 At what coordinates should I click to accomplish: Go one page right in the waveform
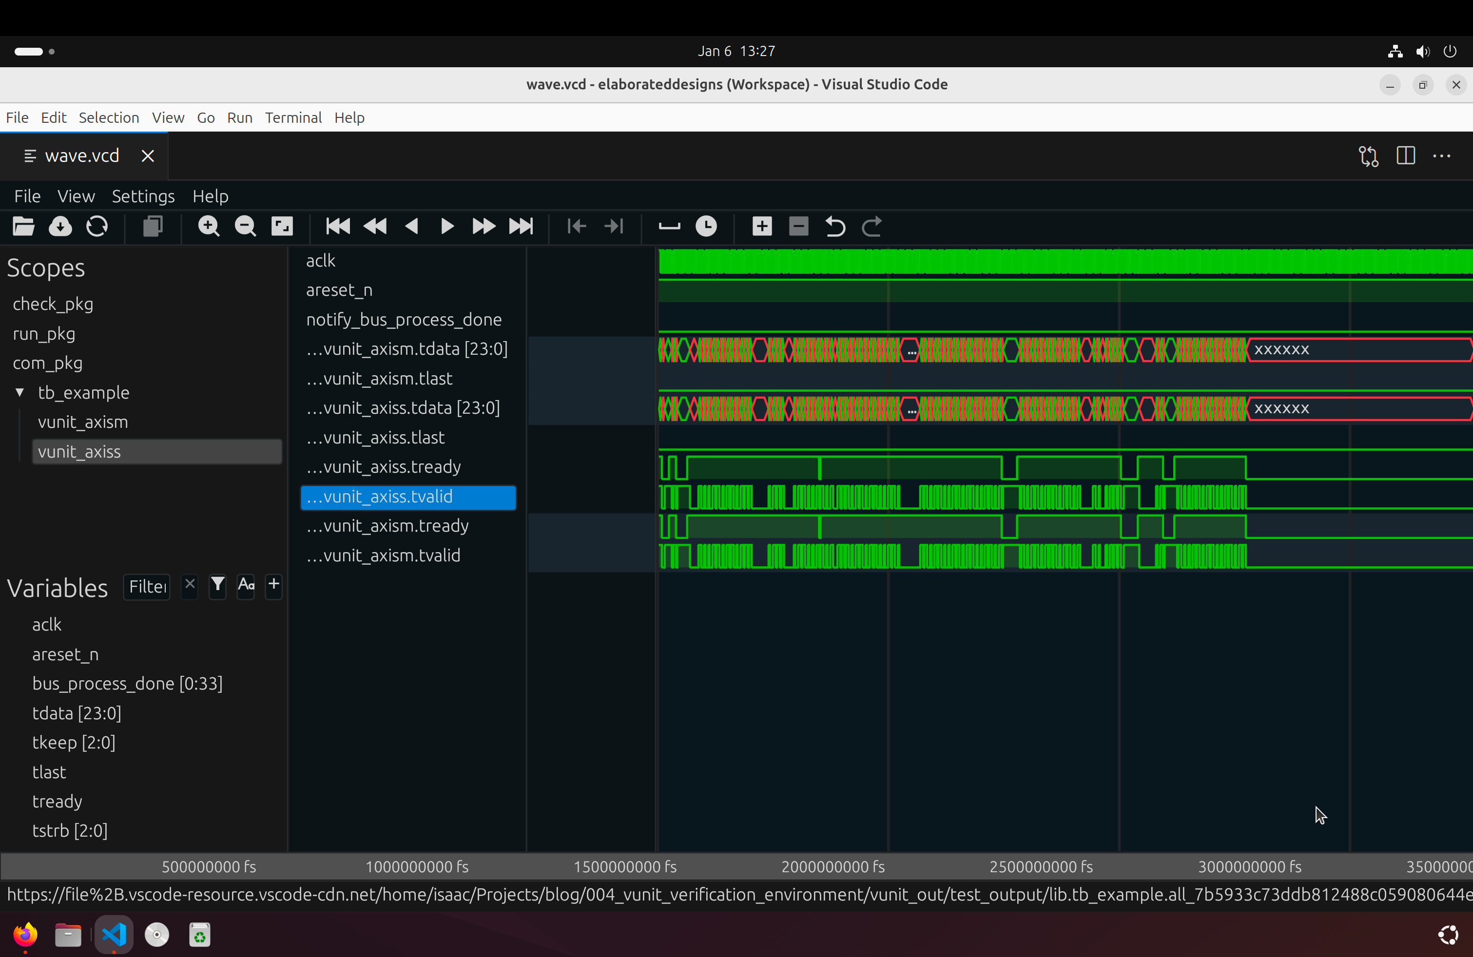tap(484, 227)
